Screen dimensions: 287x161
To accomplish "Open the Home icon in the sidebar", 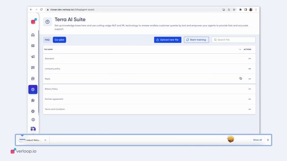I will point(33,35).
